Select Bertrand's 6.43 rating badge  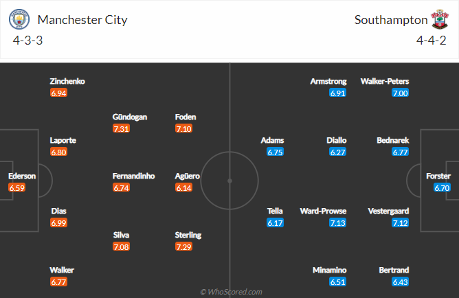pos(399,282)
